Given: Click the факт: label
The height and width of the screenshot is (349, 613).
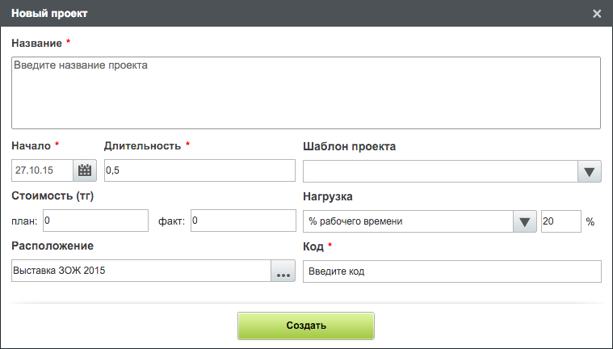Looking at the screenshot, I should (171, 221).
